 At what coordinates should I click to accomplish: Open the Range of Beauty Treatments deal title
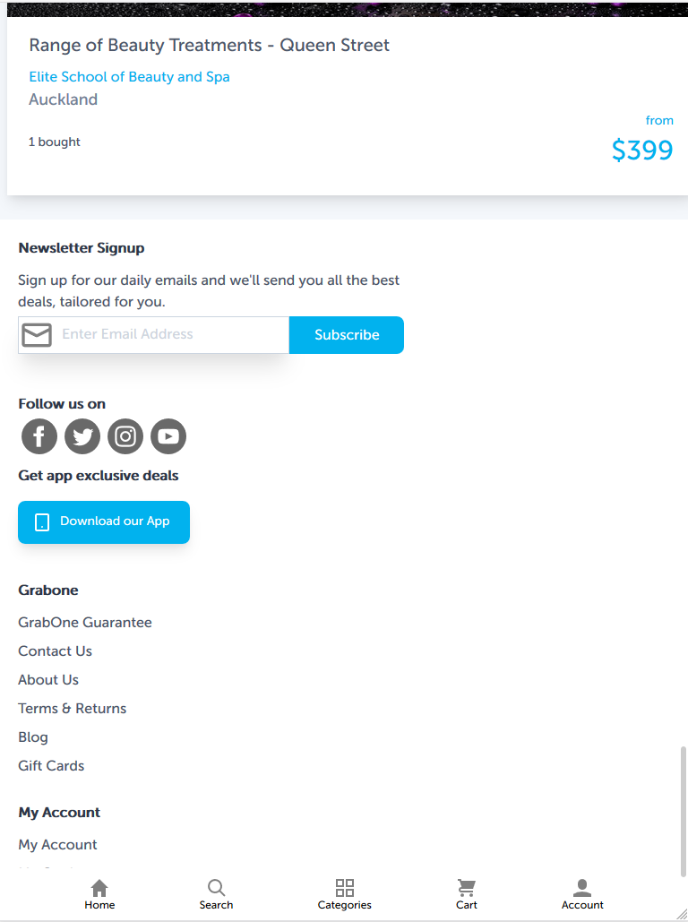210,46
